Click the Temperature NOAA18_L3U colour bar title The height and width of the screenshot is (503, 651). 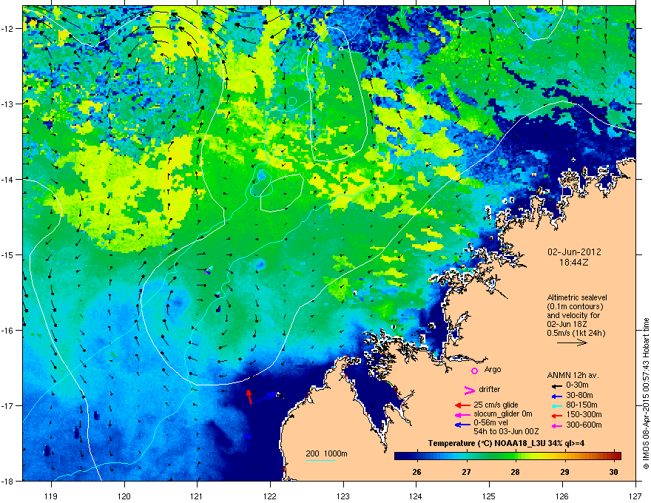point(506,443)
